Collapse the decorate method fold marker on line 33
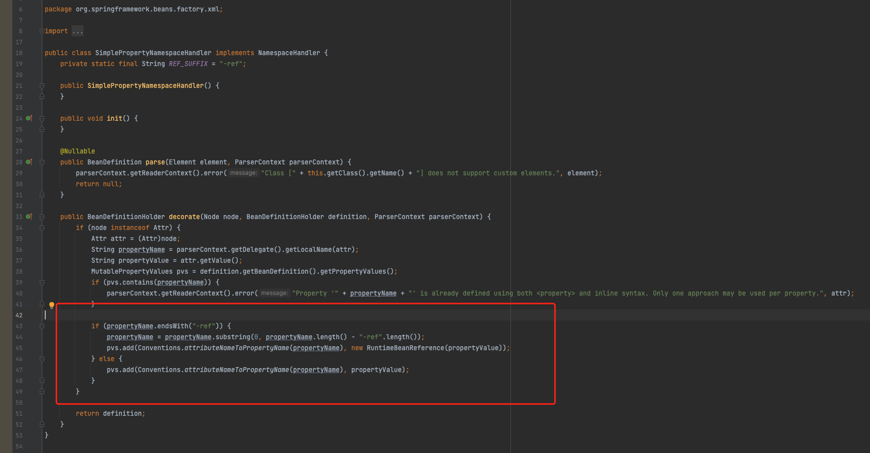The image size is (870, 453). (42, 217)
